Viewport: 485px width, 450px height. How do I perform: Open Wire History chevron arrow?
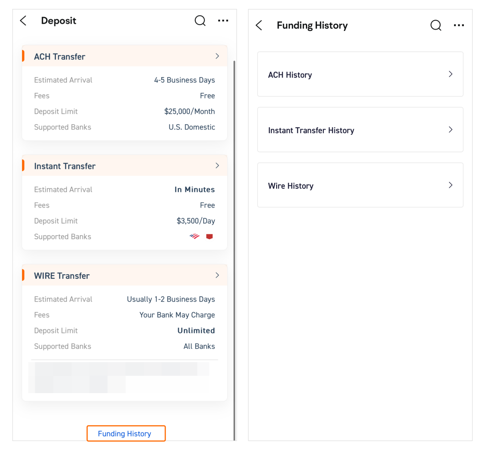coord(451,185)
